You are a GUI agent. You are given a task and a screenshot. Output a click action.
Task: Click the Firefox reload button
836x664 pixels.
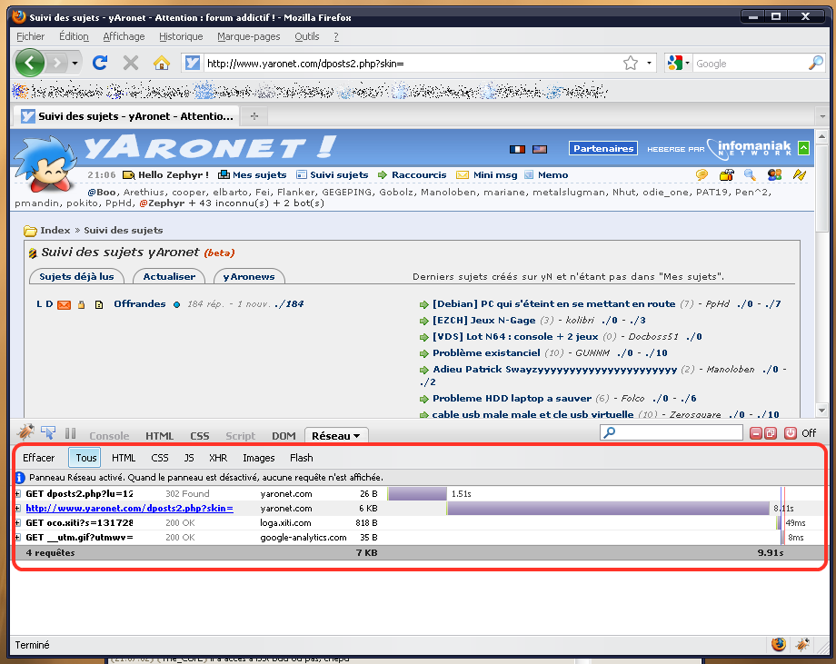pos(100,63)
